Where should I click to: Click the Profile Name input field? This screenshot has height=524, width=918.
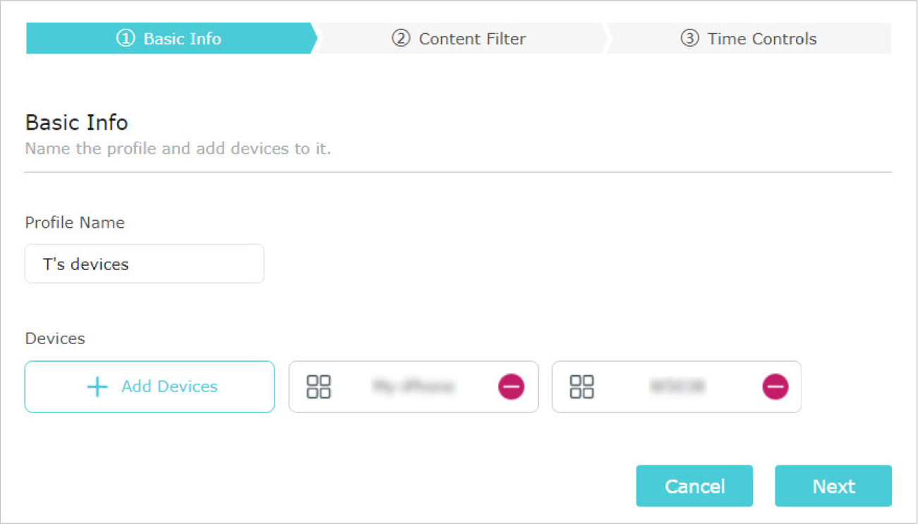pyautogui.click(x=145, y=264)
